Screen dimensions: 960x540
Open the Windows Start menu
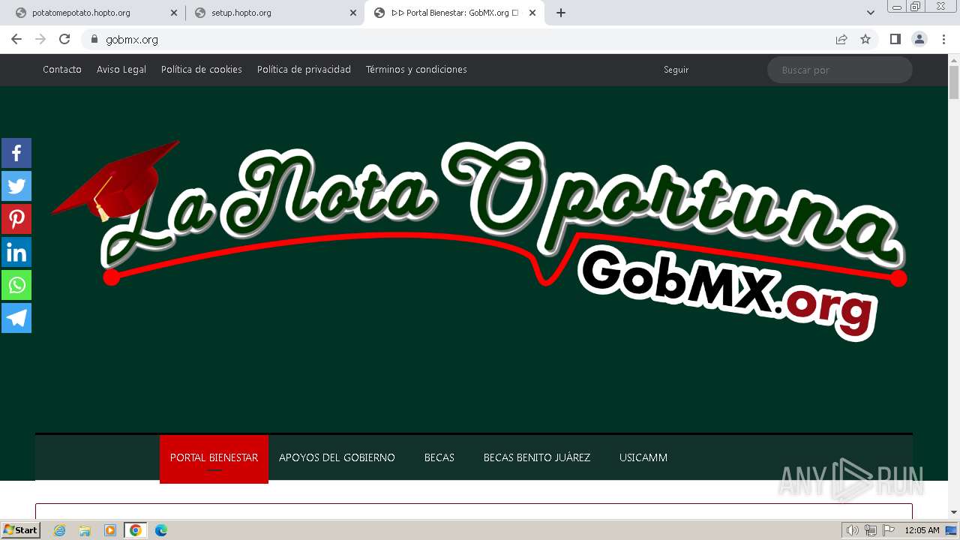20,530
